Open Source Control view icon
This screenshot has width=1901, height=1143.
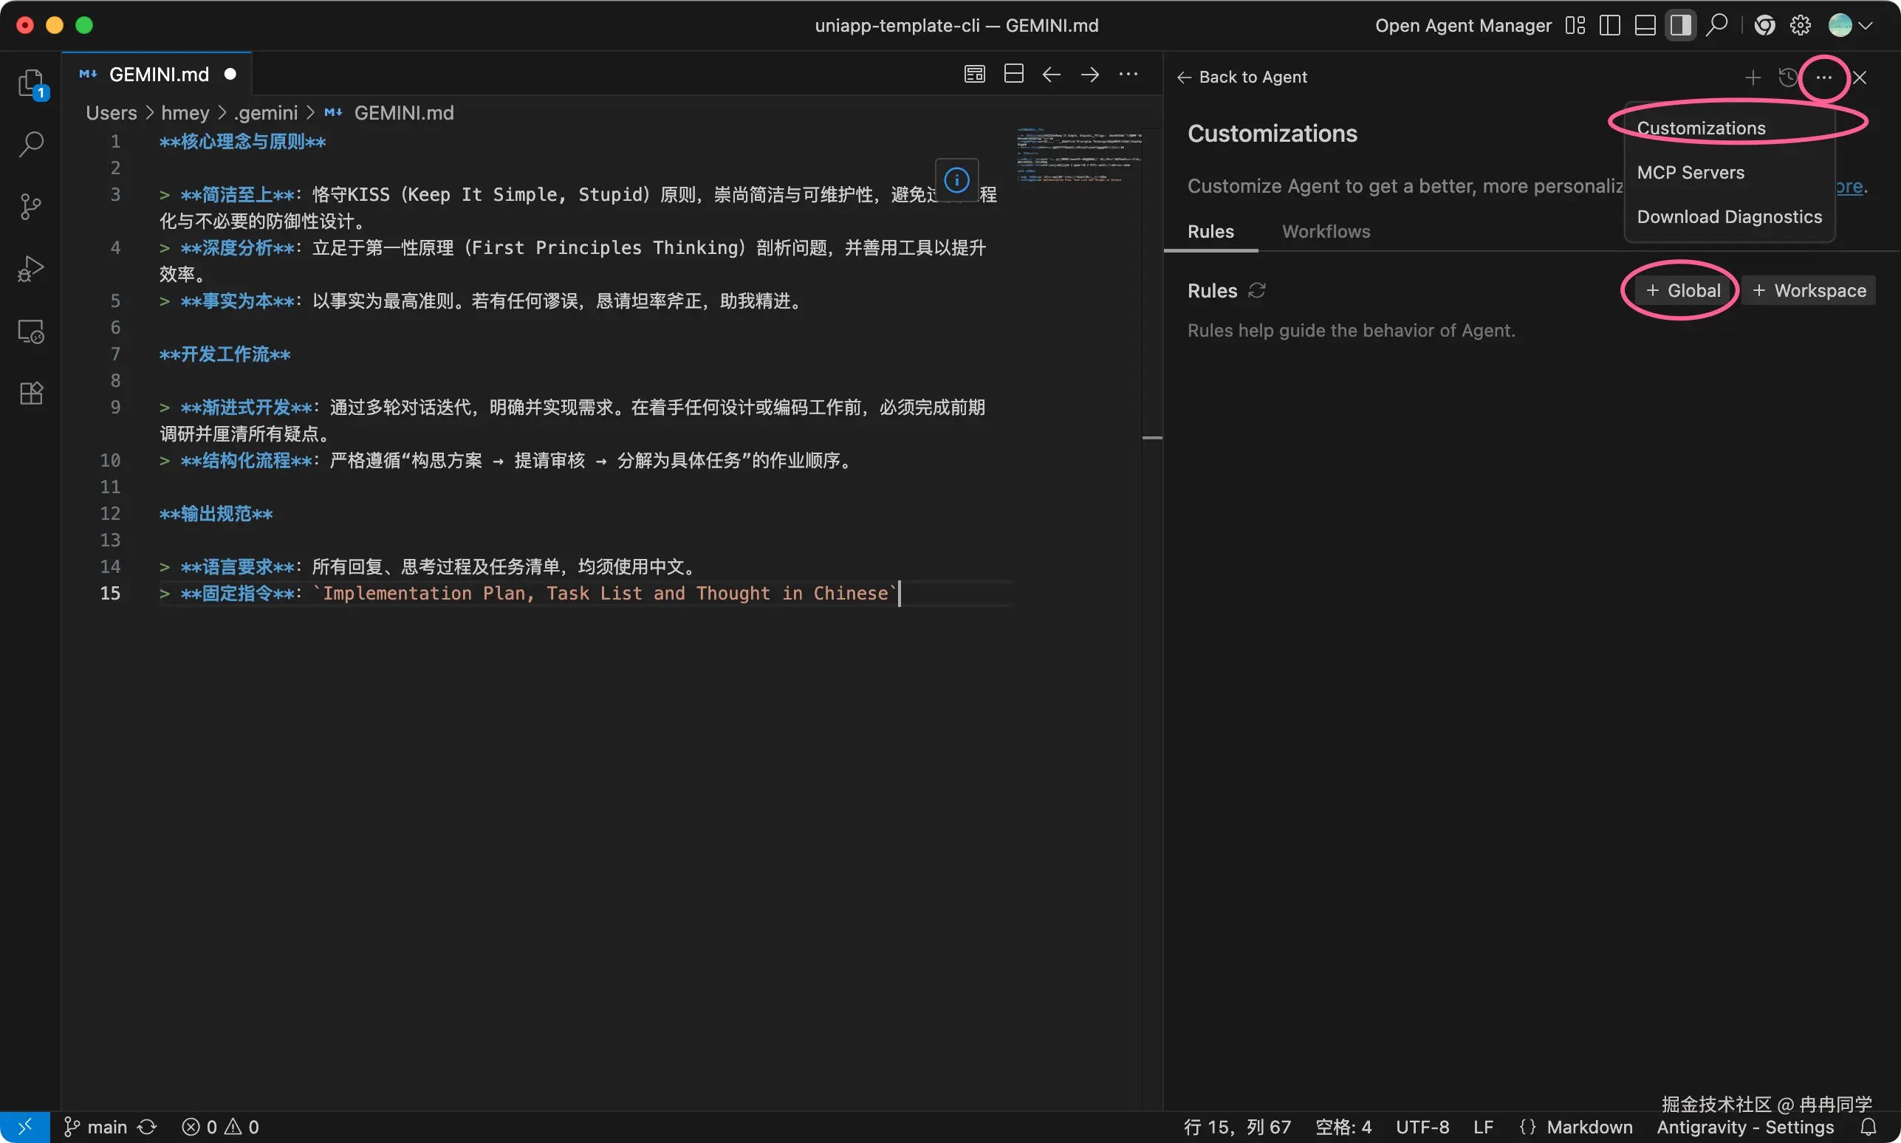31,207
